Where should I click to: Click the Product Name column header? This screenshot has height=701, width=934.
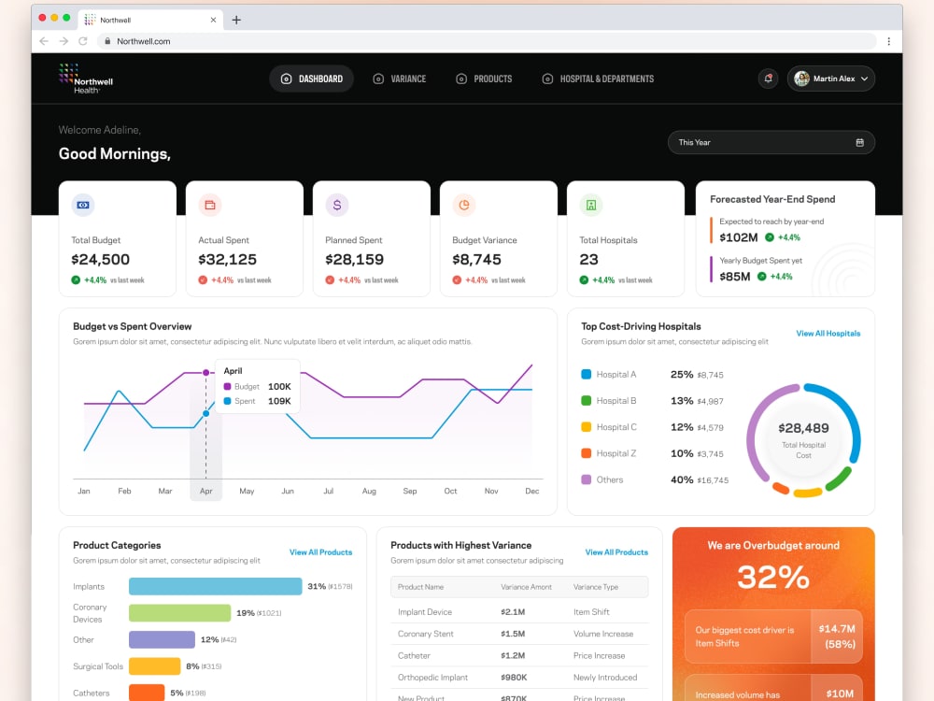(420, 587)
